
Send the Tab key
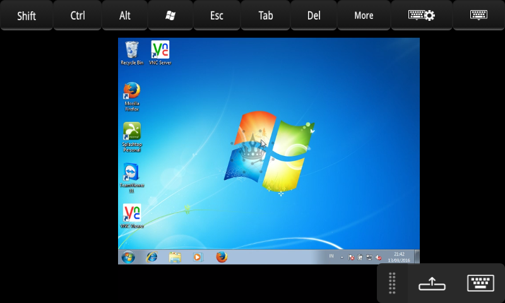[265, 15]
